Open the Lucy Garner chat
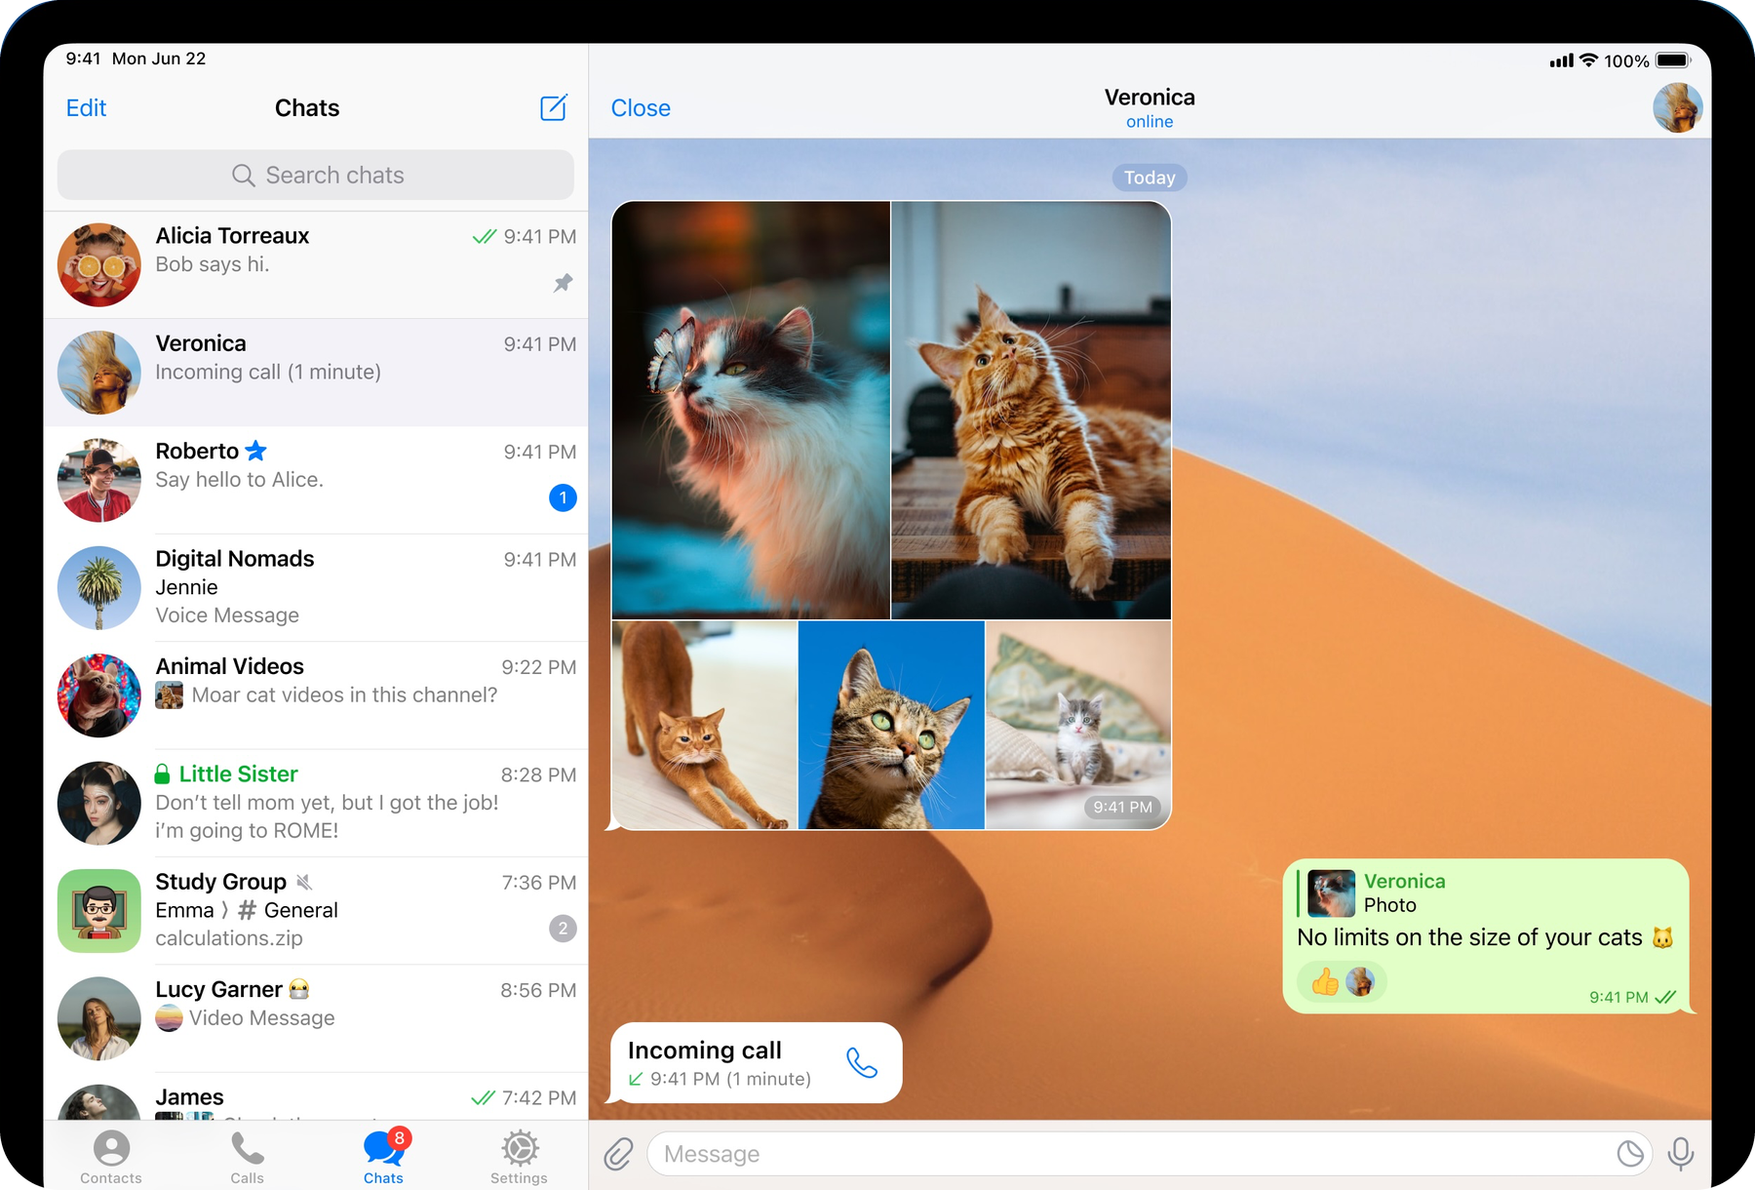This screenshot has height=1190, width=1755. (x=316, y=1018)
